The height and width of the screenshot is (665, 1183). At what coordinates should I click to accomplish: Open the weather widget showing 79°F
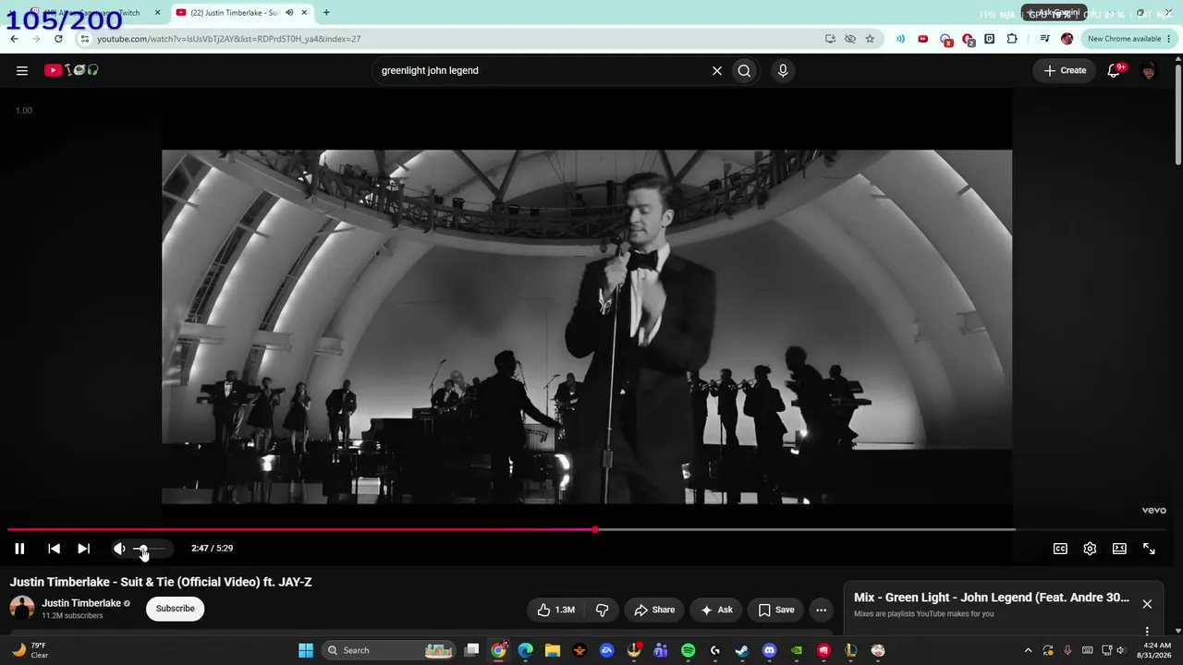pos(30,650)
